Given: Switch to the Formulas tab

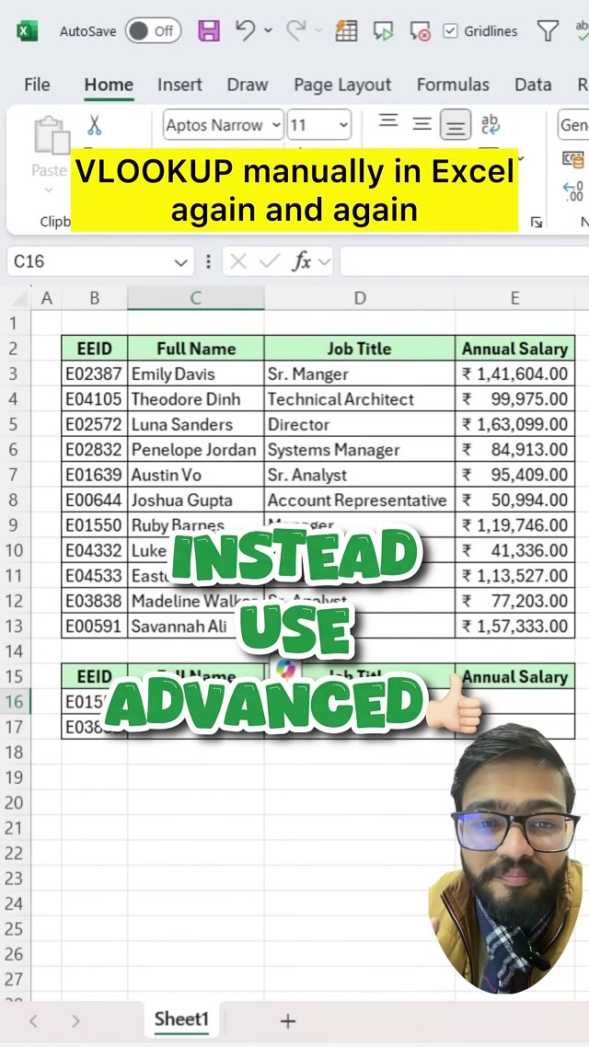Looking at the screenshot, I should (x=453, y=85).
